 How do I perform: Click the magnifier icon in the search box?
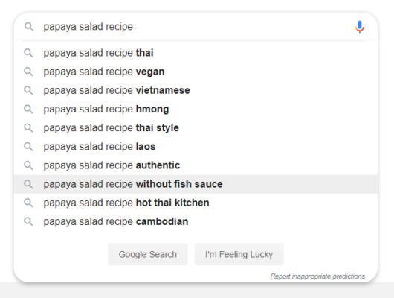[29, 27]
